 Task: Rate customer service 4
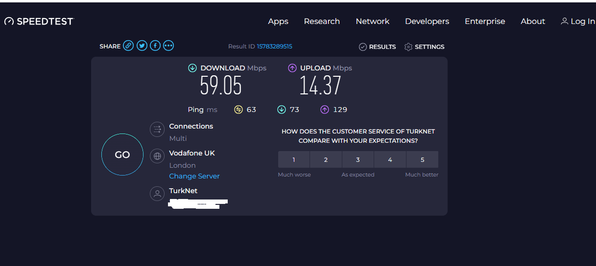(x=390, y=159)
